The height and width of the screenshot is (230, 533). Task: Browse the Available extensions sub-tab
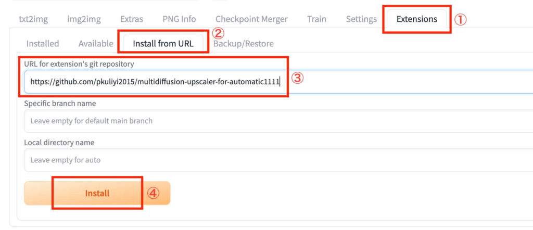pyautogui.click(x=96, y=44)
